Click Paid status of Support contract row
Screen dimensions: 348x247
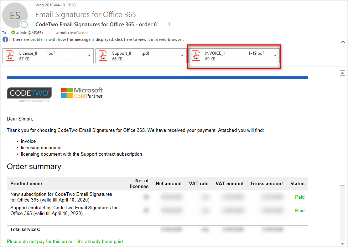300,210
